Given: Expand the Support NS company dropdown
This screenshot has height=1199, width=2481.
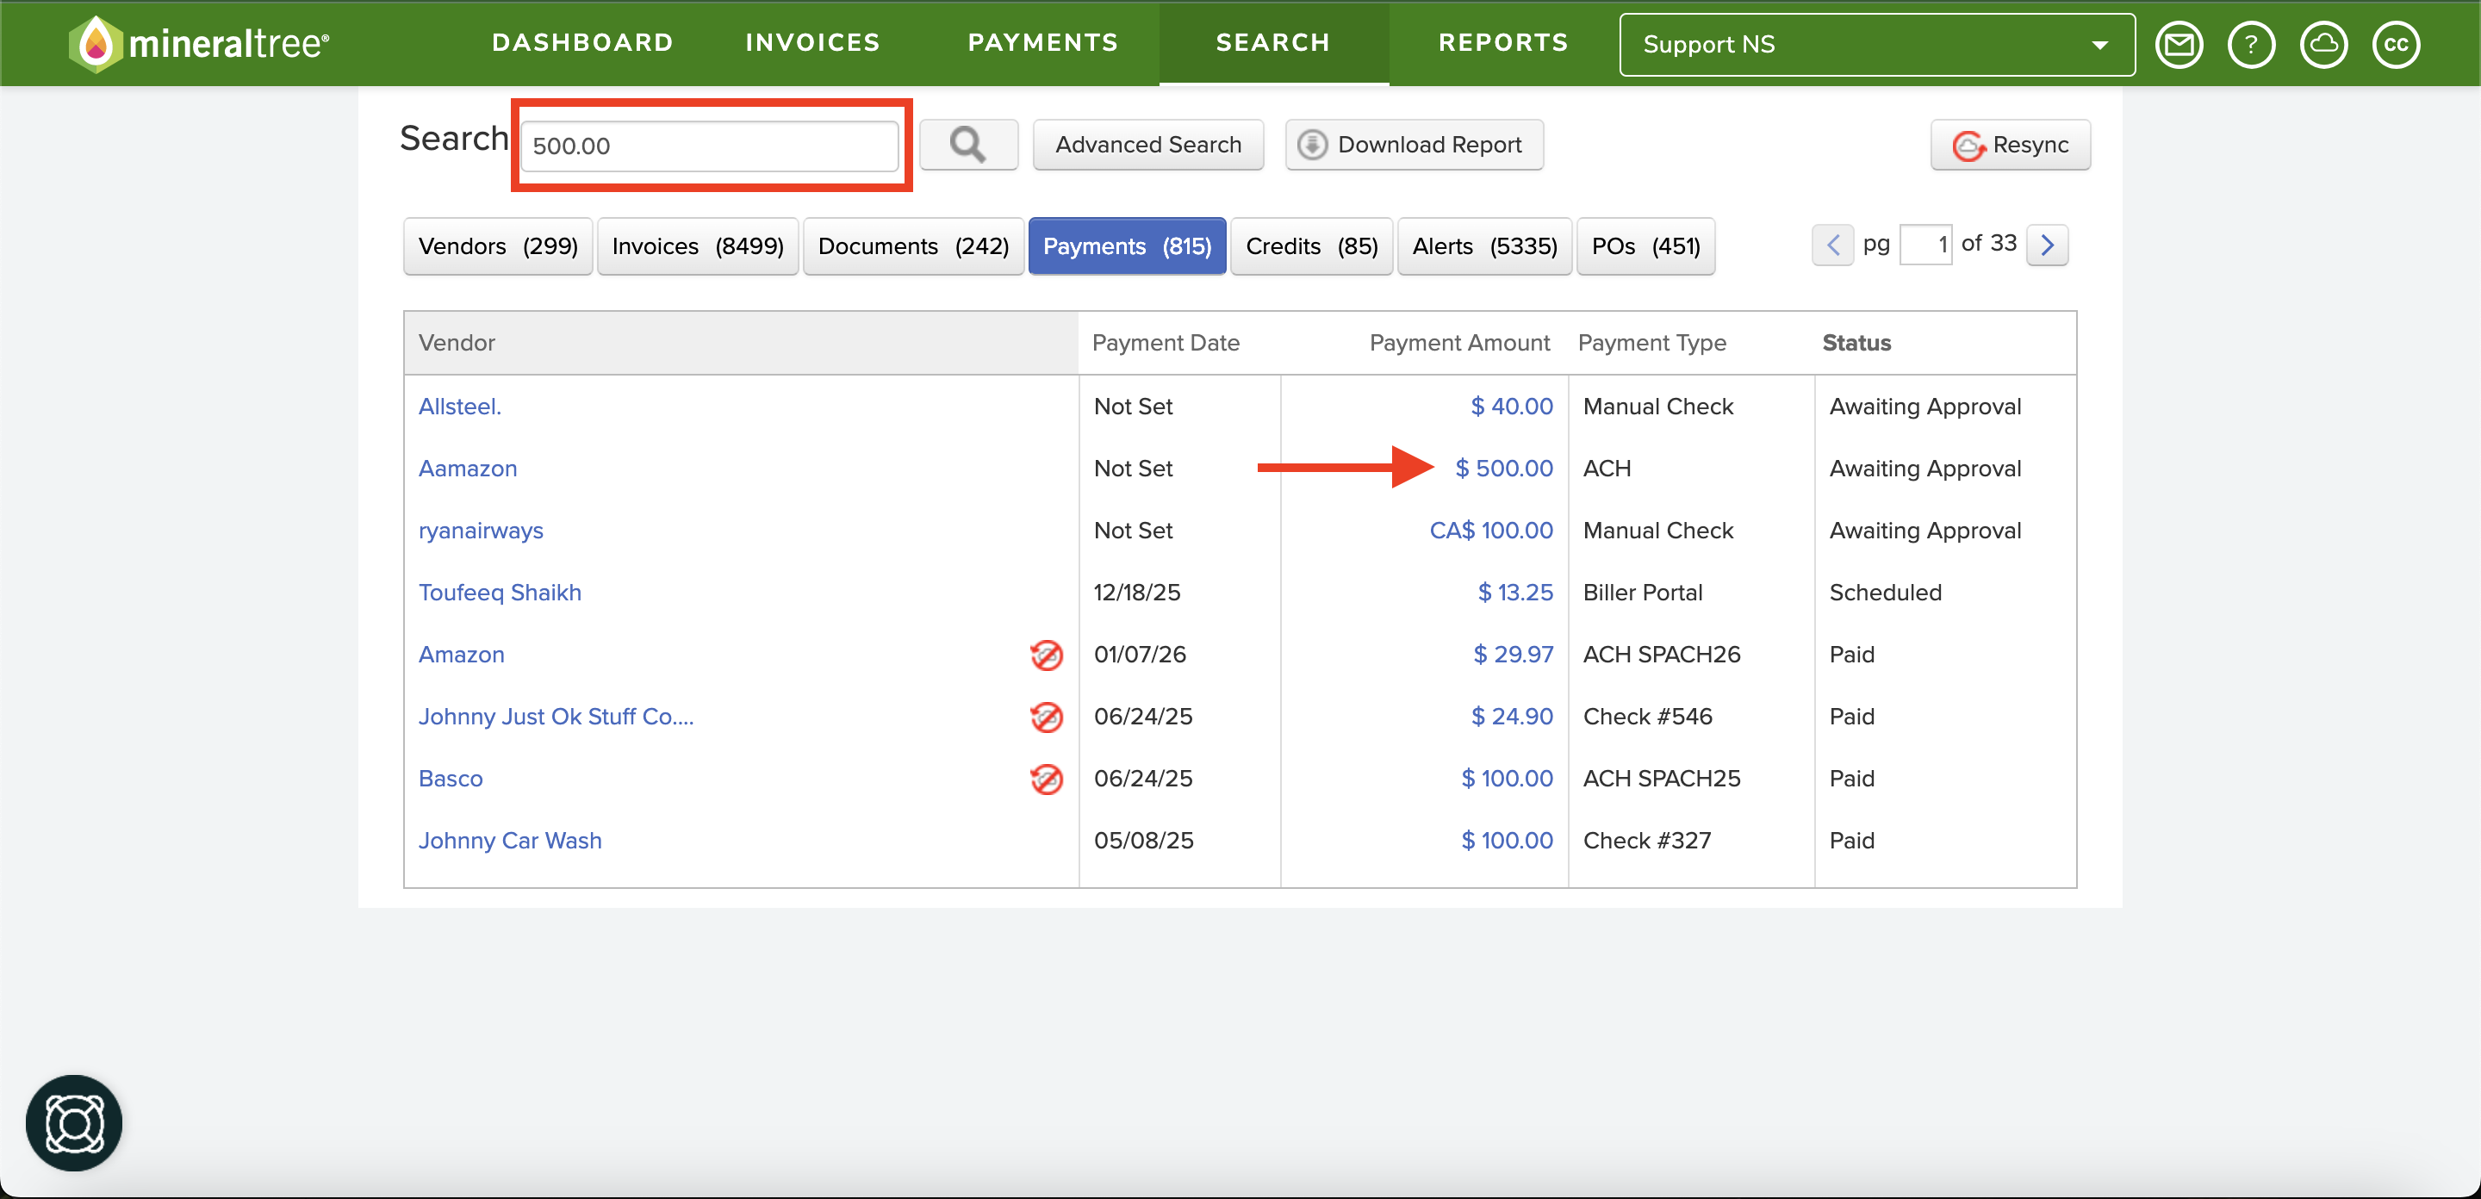Looking at the screenshot, I should point(1876,44).
